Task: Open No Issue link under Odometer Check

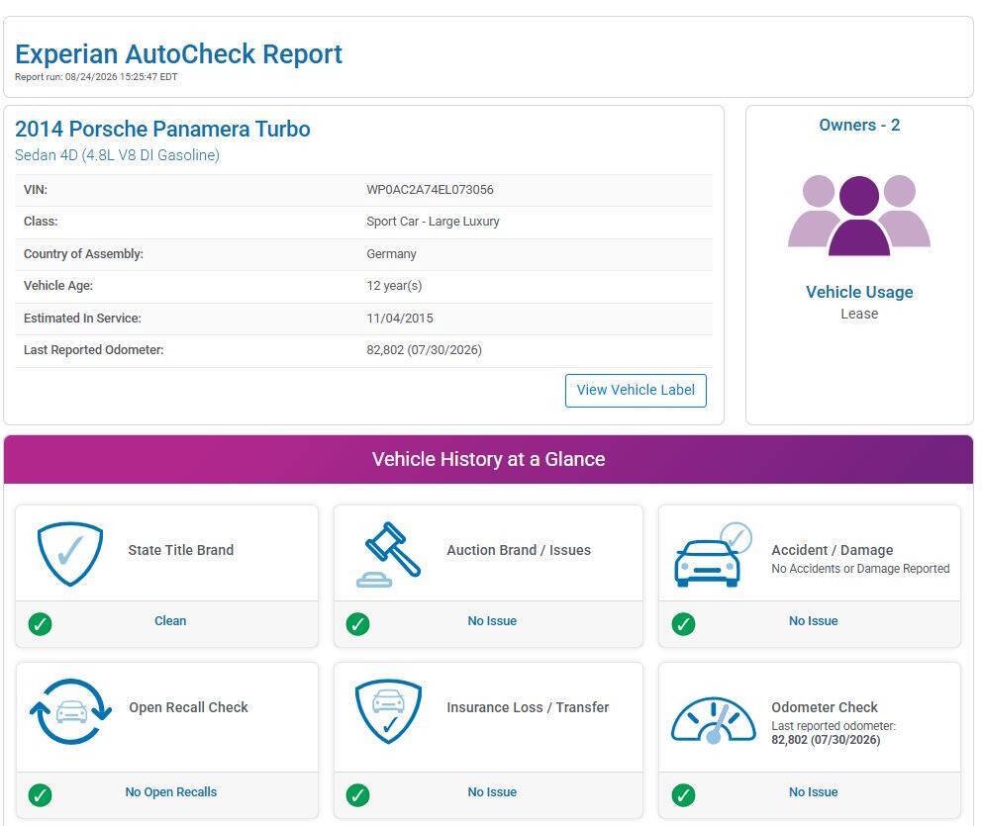Action: click(814, 791)
